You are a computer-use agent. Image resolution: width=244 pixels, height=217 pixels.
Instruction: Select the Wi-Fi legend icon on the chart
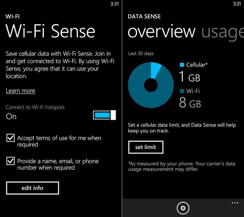coord(183,91)
